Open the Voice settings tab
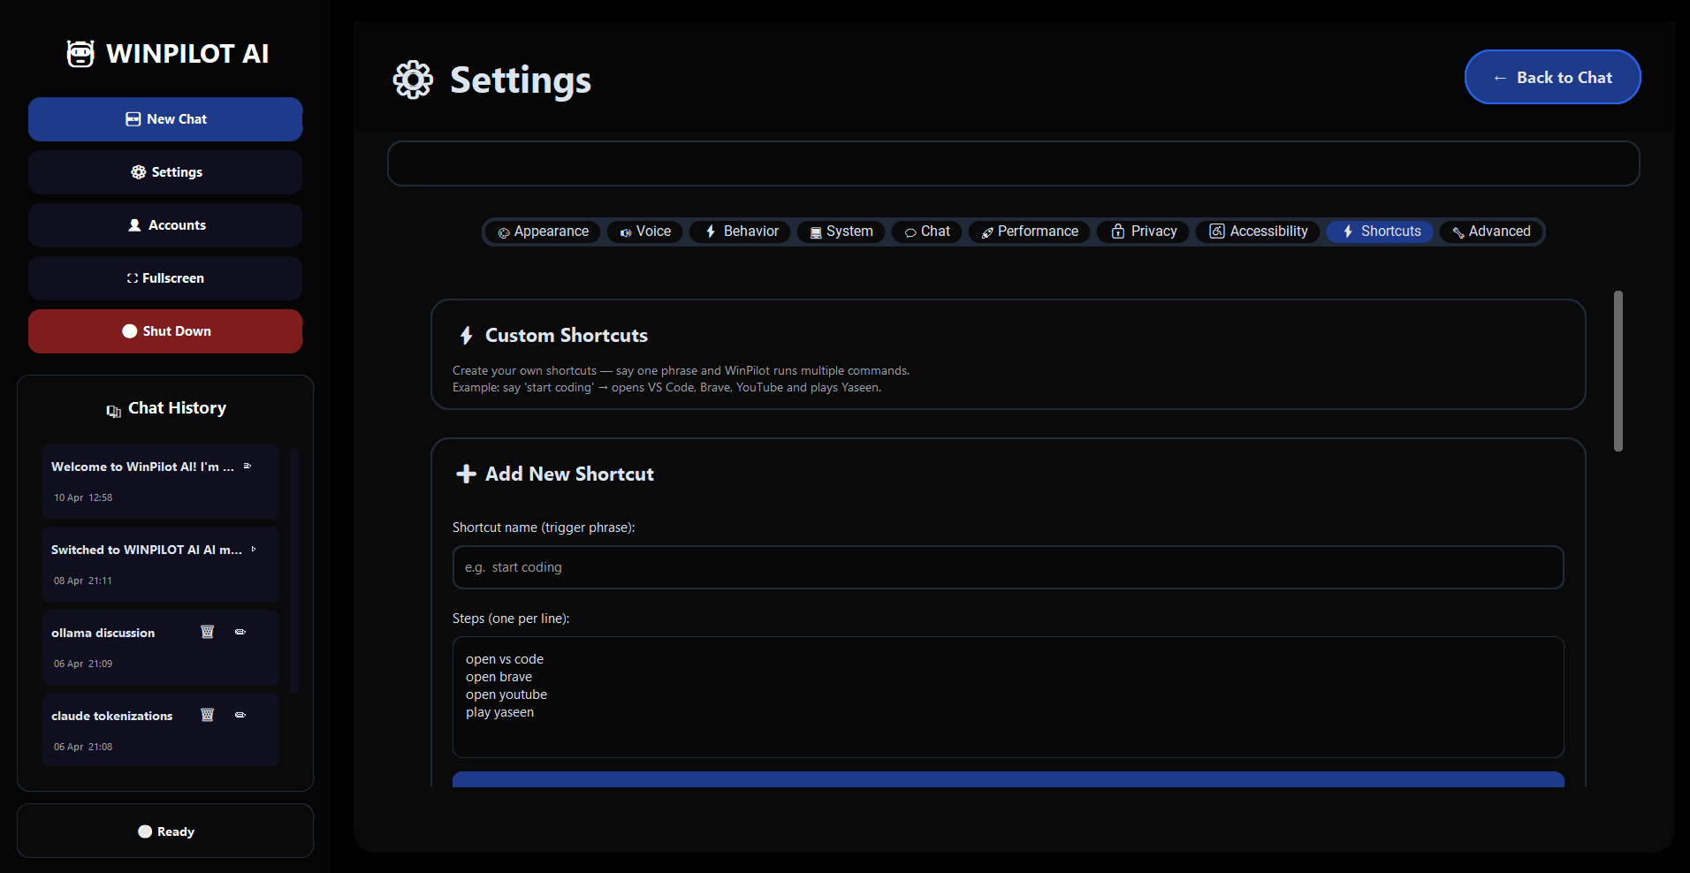 click(645, 232)
